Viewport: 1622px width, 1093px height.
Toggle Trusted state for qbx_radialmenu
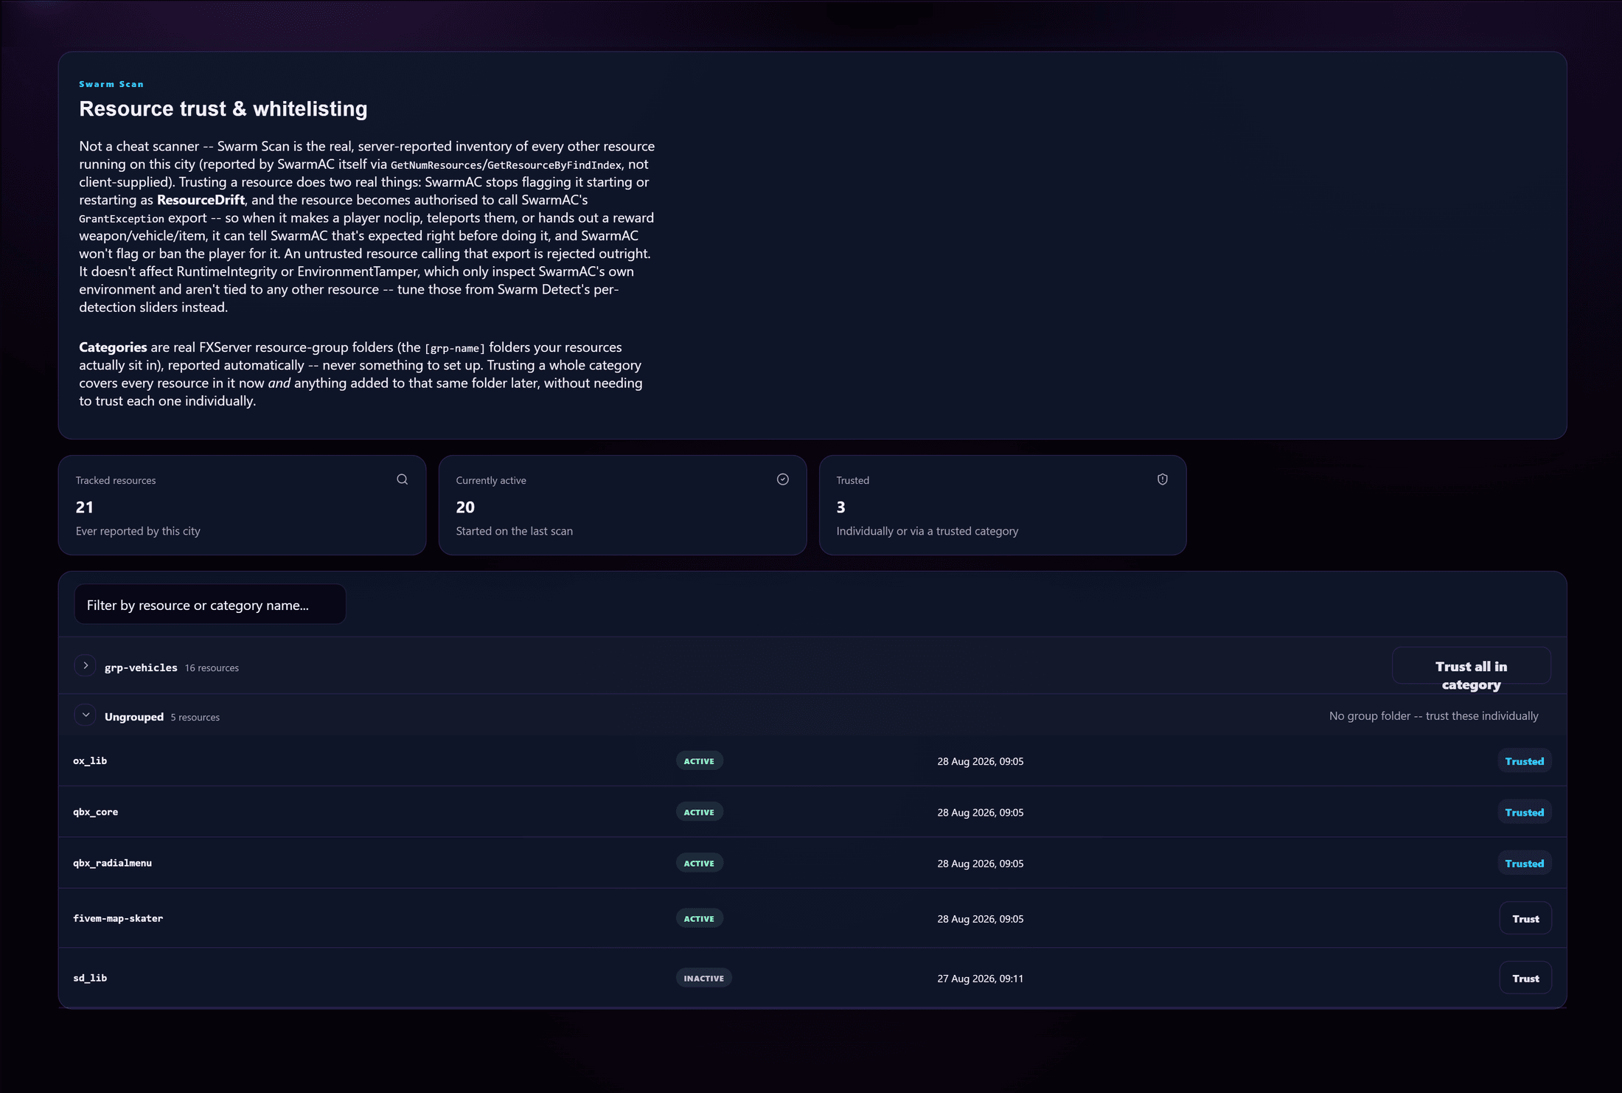[x=1524, y=864]
